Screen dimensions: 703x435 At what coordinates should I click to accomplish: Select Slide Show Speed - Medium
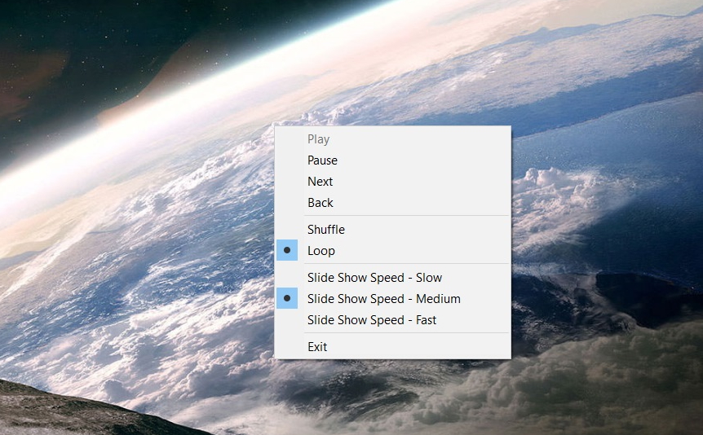tap(393, 298)
